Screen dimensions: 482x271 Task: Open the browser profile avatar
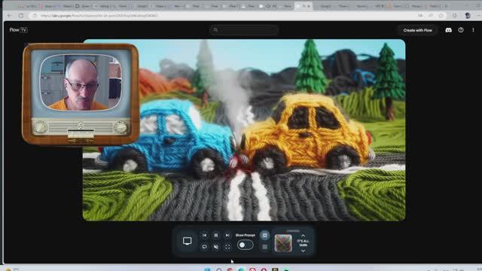(x=468, y=16)
